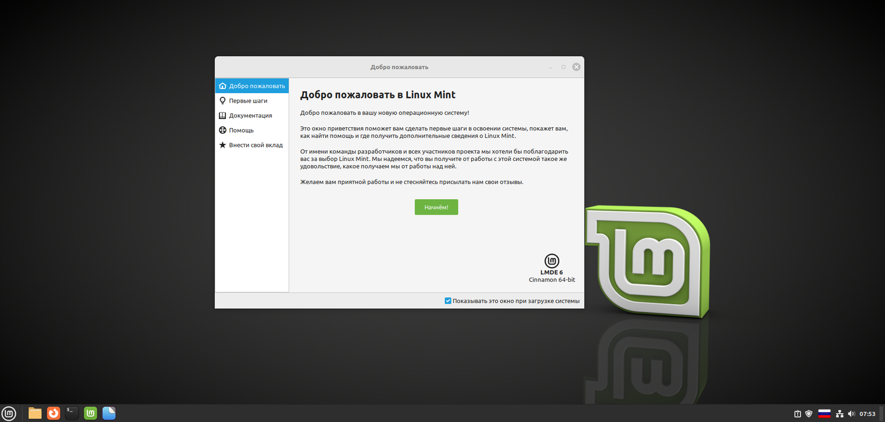Minimize the Добро пожаловать window
This screenshot has width=885, height=422.
pyautogui.click(x=550, y=67)
